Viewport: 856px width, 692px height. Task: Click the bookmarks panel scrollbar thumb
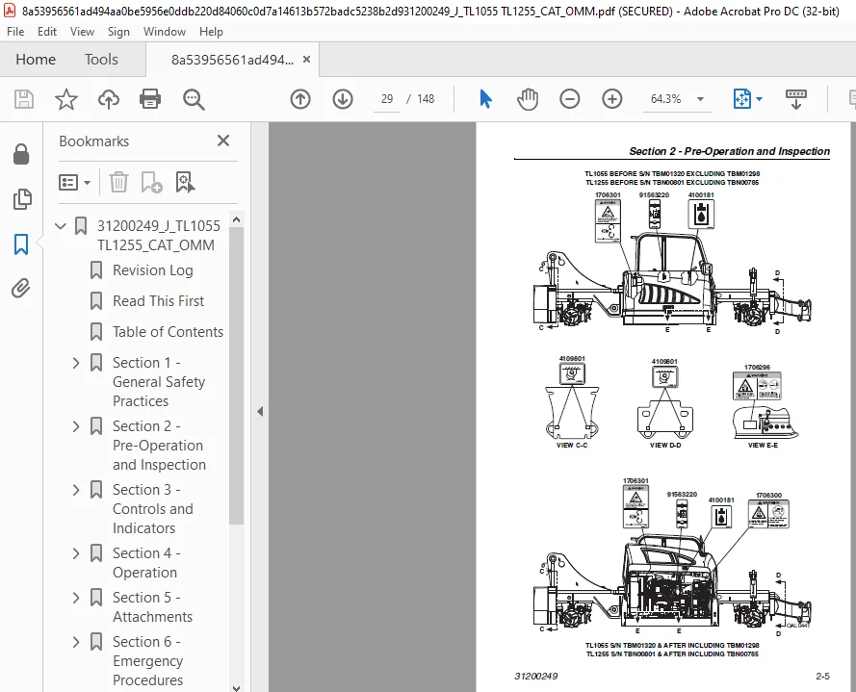coord(236,375)
